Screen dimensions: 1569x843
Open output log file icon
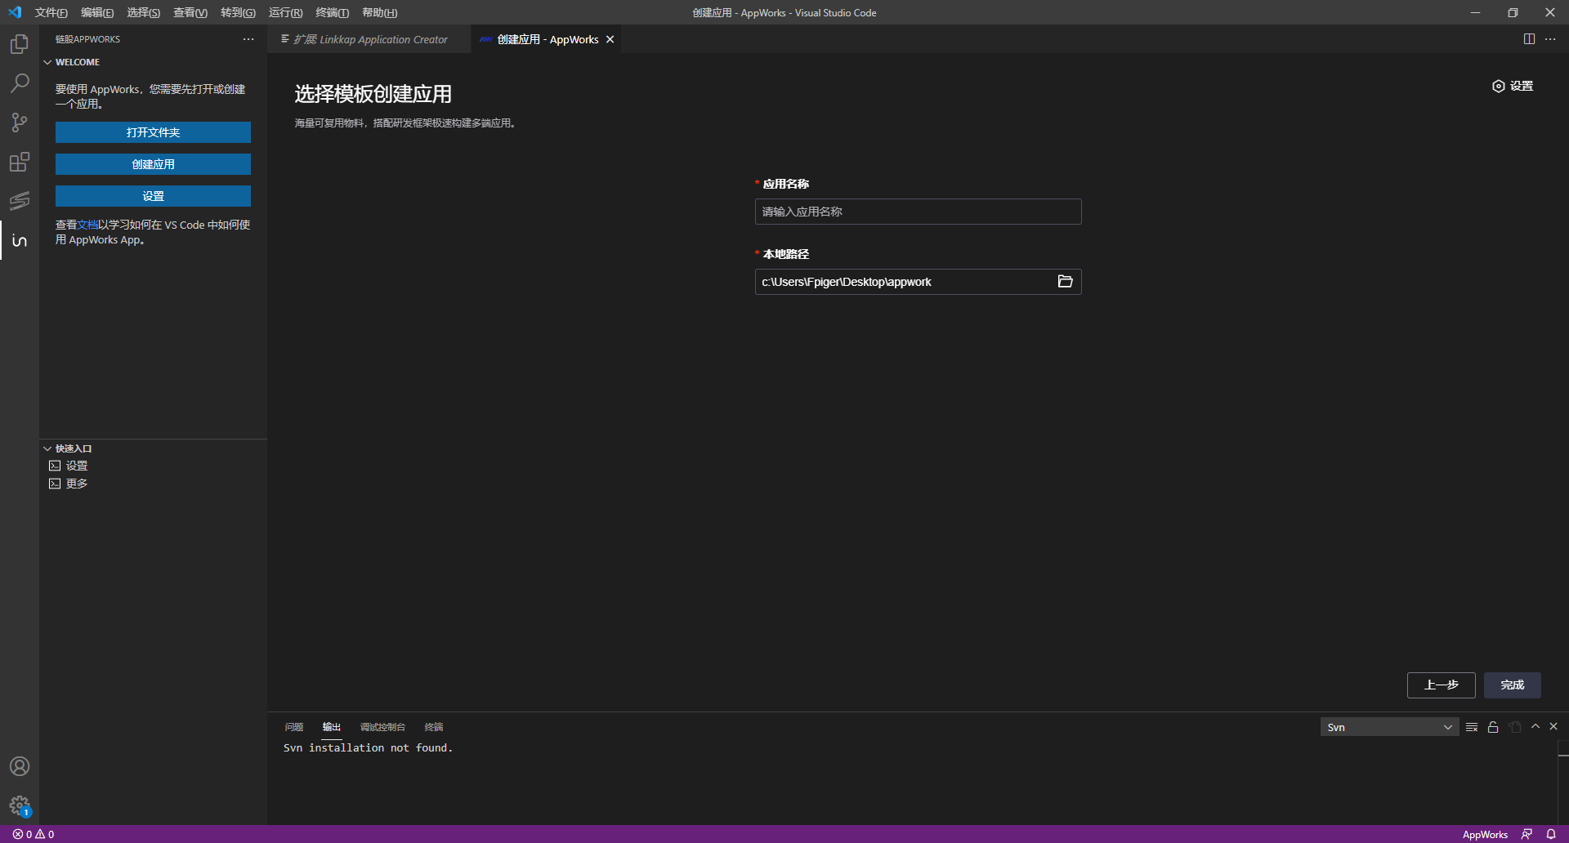(1515, 727)
